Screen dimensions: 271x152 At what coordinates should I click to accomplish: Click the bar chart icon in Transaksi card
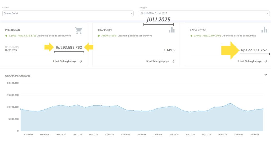pyautogui.click(x=172, y=30)
